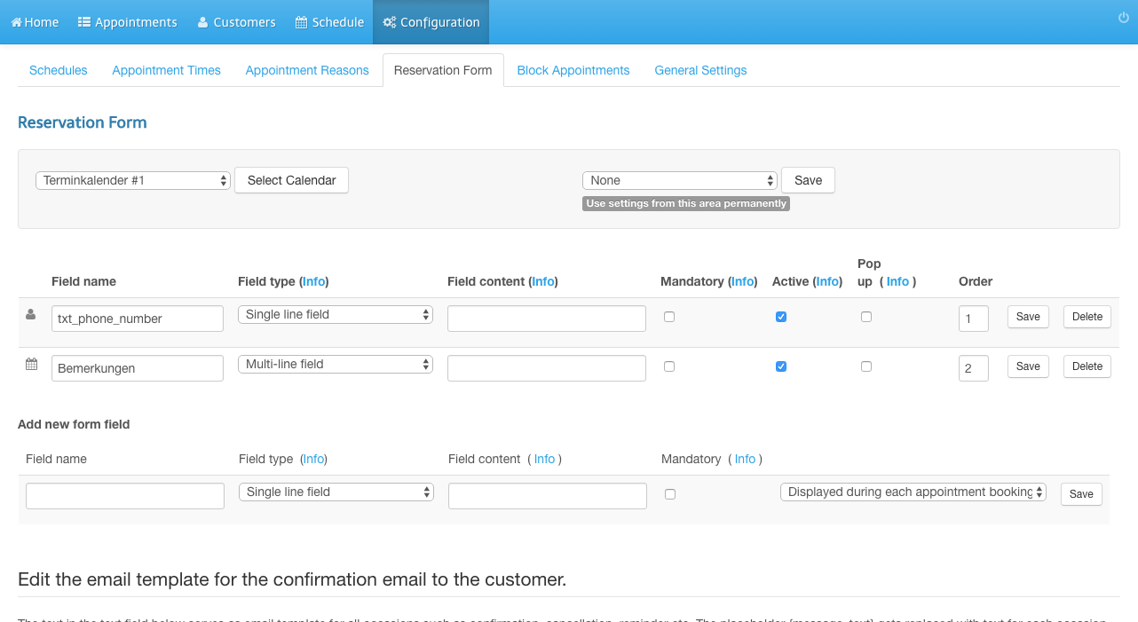Toggle Mandatory checkbox for Bemerkungen
This screenshot has height=622, width=1138.
click(669, 366)
